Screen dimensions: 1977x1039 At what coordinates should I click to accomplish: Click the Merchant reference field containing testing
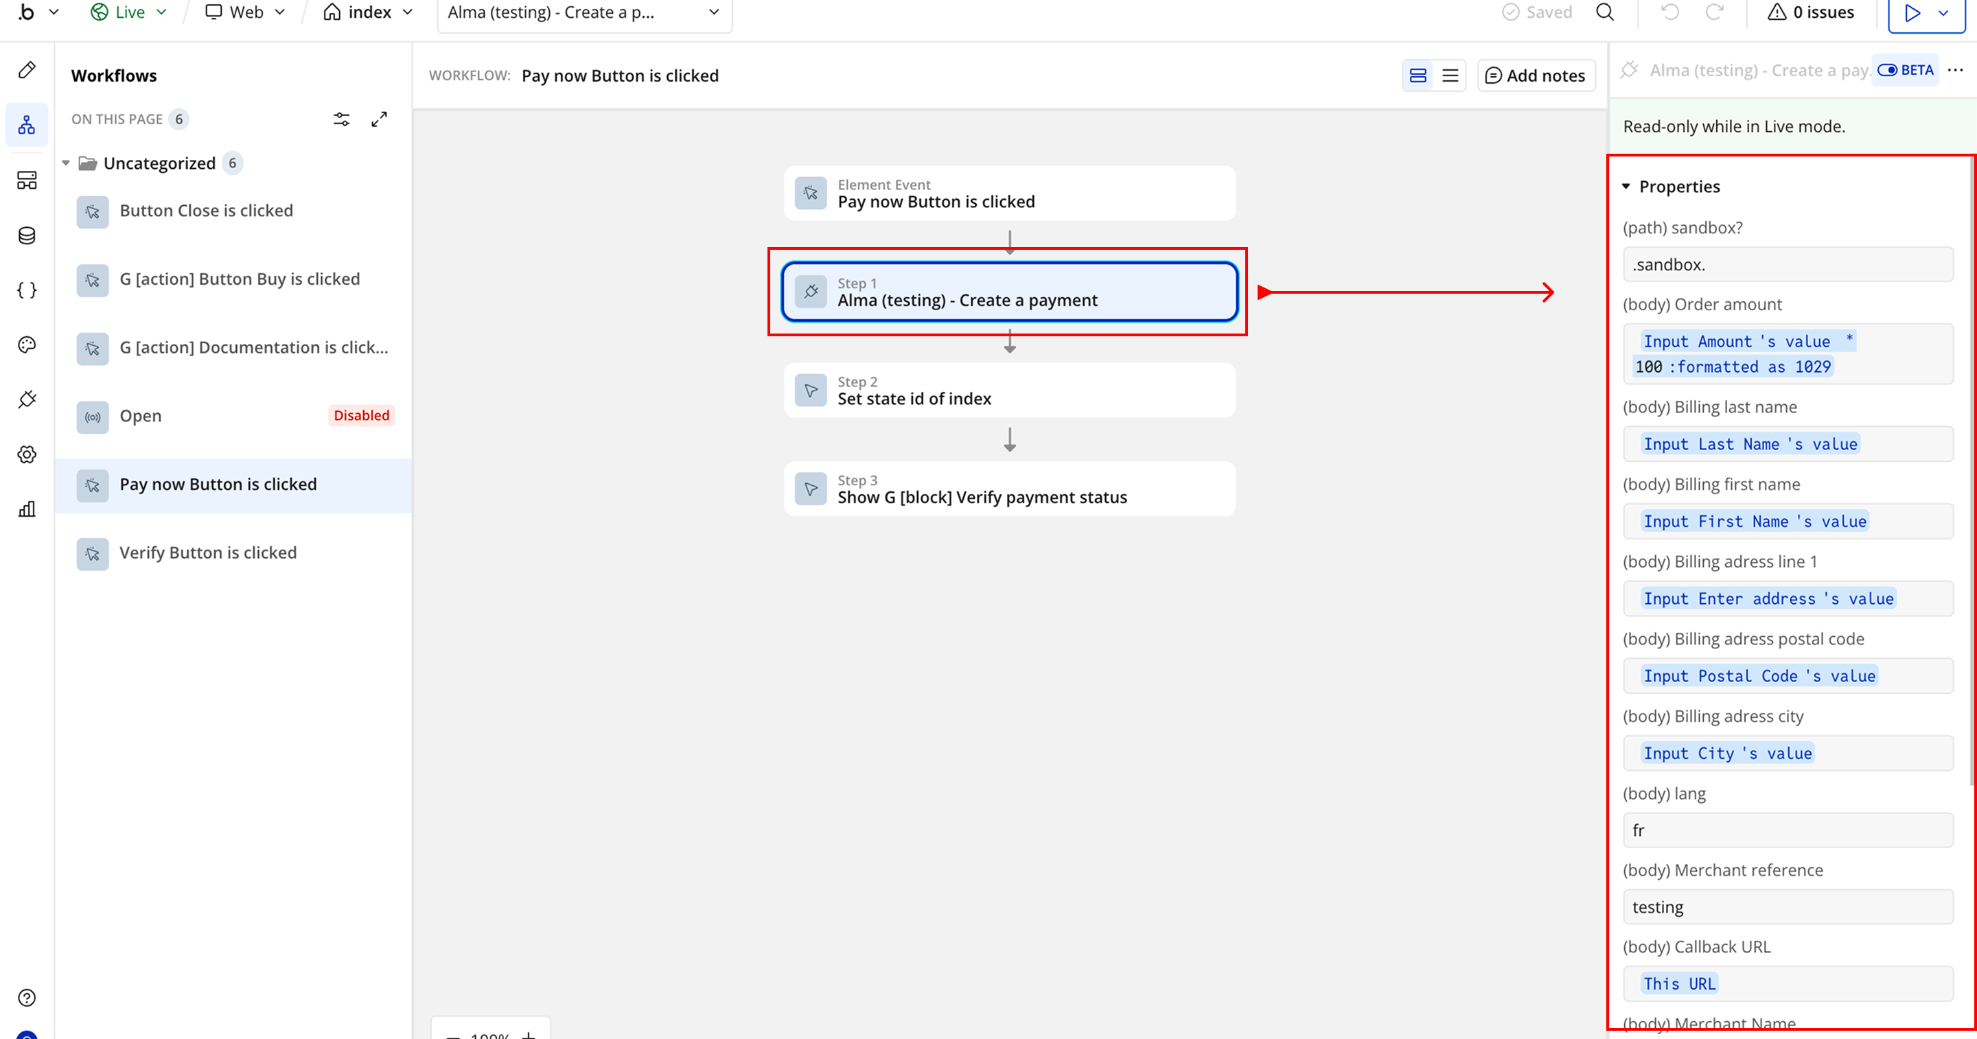tap(1788, 907)
